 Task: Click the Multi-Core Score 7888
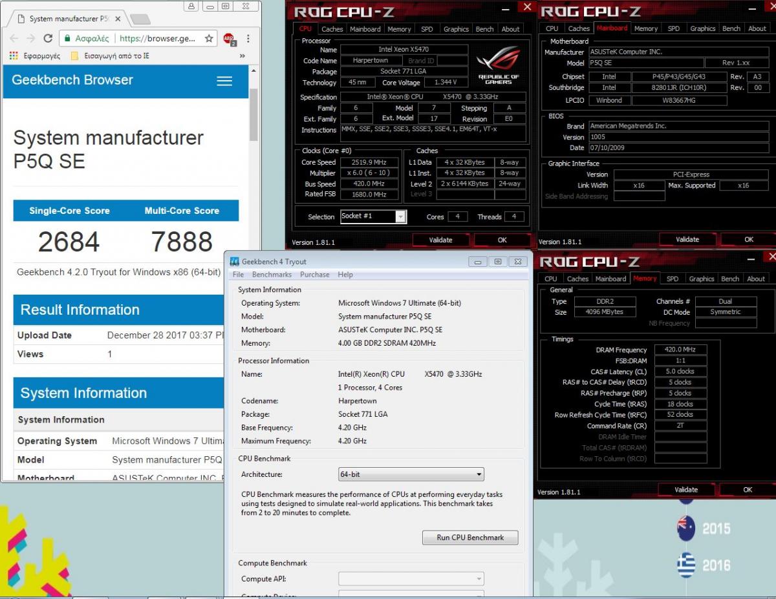(182, 242)
